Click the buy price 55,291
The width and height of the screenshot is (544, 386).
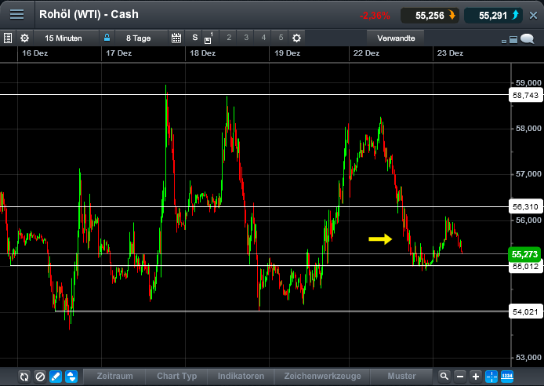point(493,16)
